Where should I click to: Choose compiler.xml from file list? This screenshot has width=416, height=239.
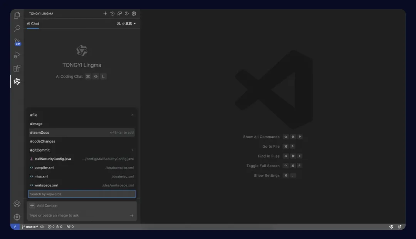82,168
